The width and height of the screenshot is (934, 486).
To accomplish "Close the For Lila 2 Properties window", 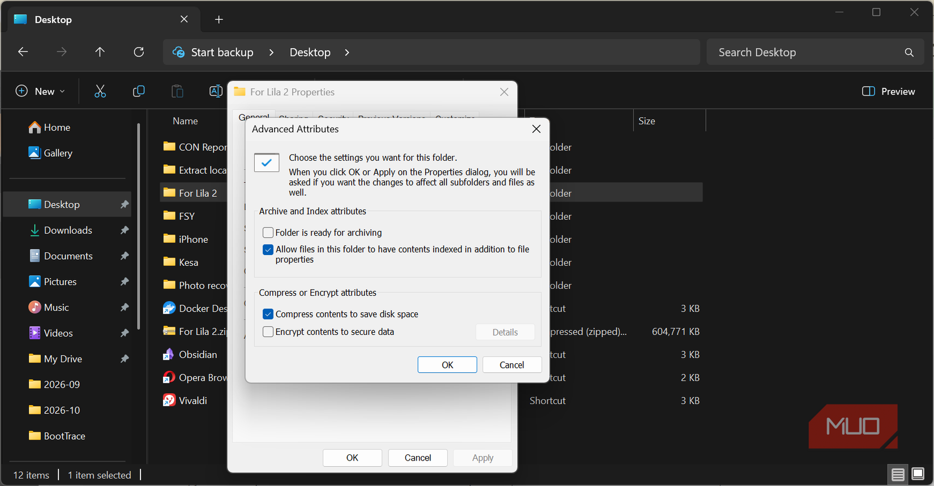I will pos(504,92).
